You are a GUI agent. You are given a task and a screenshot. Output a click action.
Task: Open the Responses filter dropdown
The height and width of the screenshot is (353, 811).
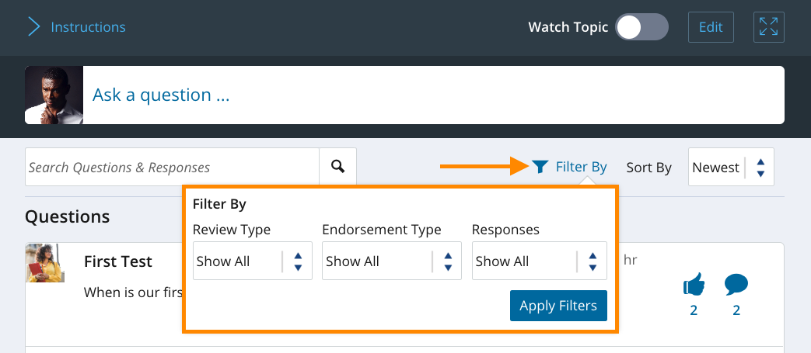[539, 261]
